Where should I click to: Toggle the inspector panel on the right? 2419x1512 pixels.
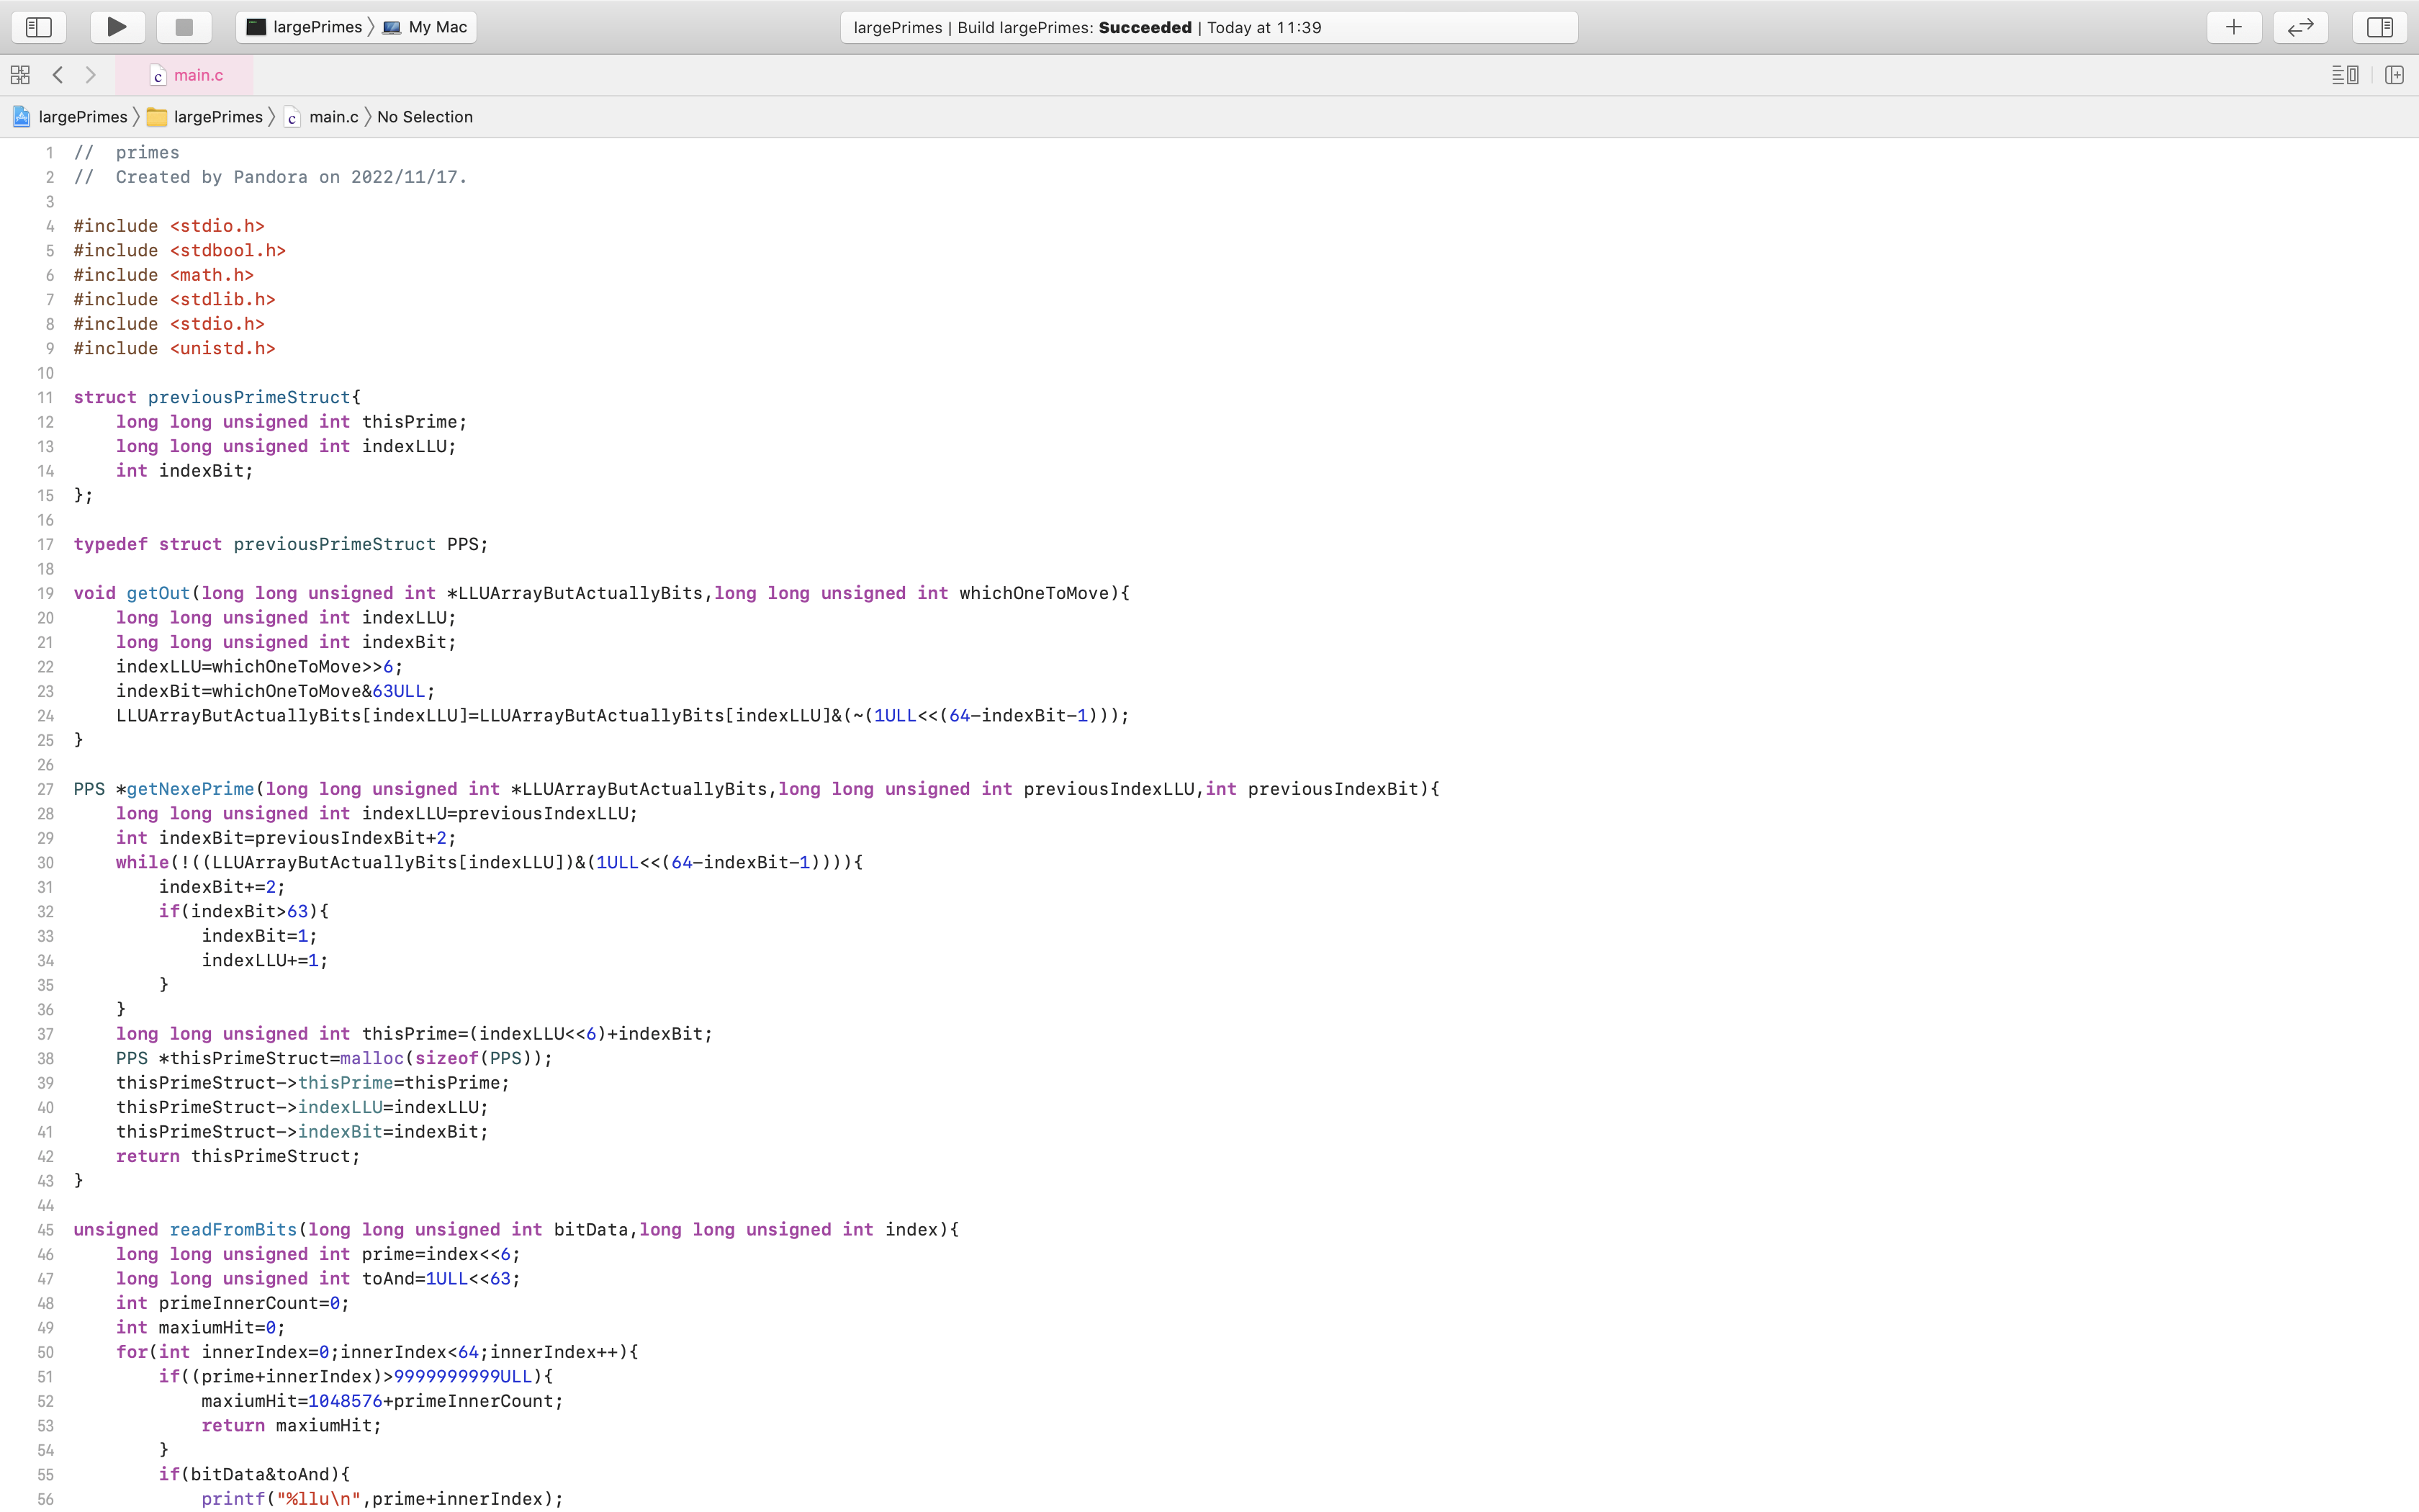(x=2379, y=27)
